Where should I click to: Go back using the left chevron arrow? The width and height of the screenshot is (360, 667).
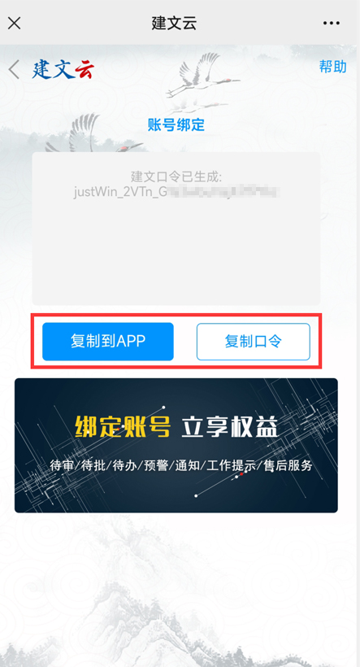[x=14, y=69]
